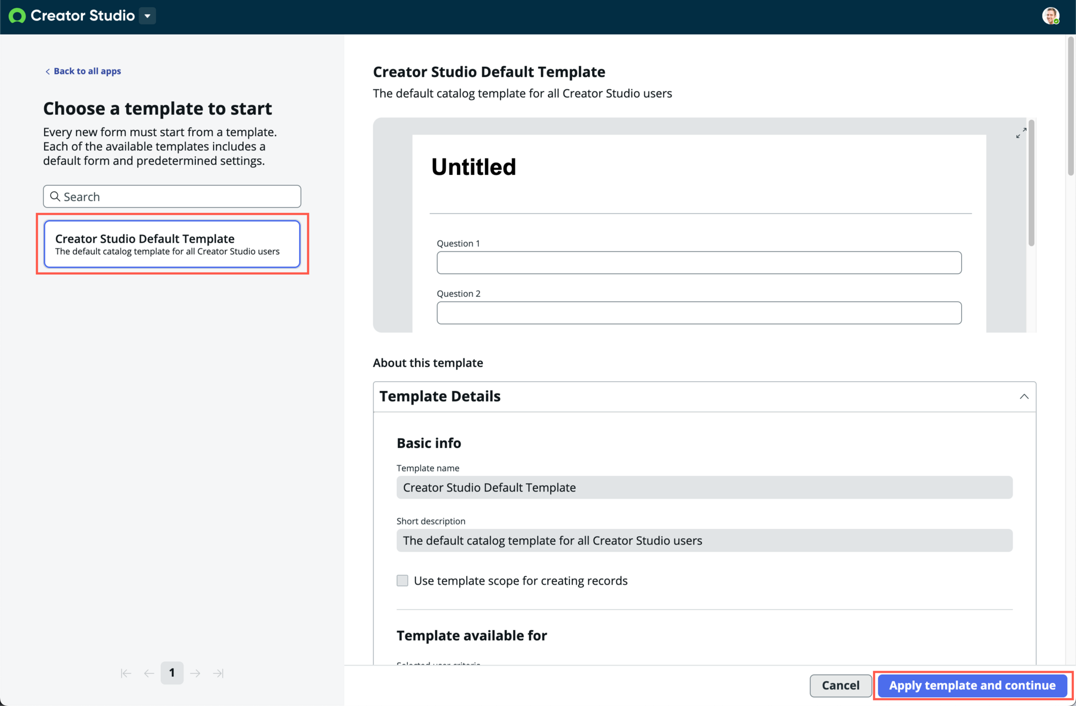This screenshot has height=706, width=1076.
Task: Click the Cancel button
Action: pos(840,686)
